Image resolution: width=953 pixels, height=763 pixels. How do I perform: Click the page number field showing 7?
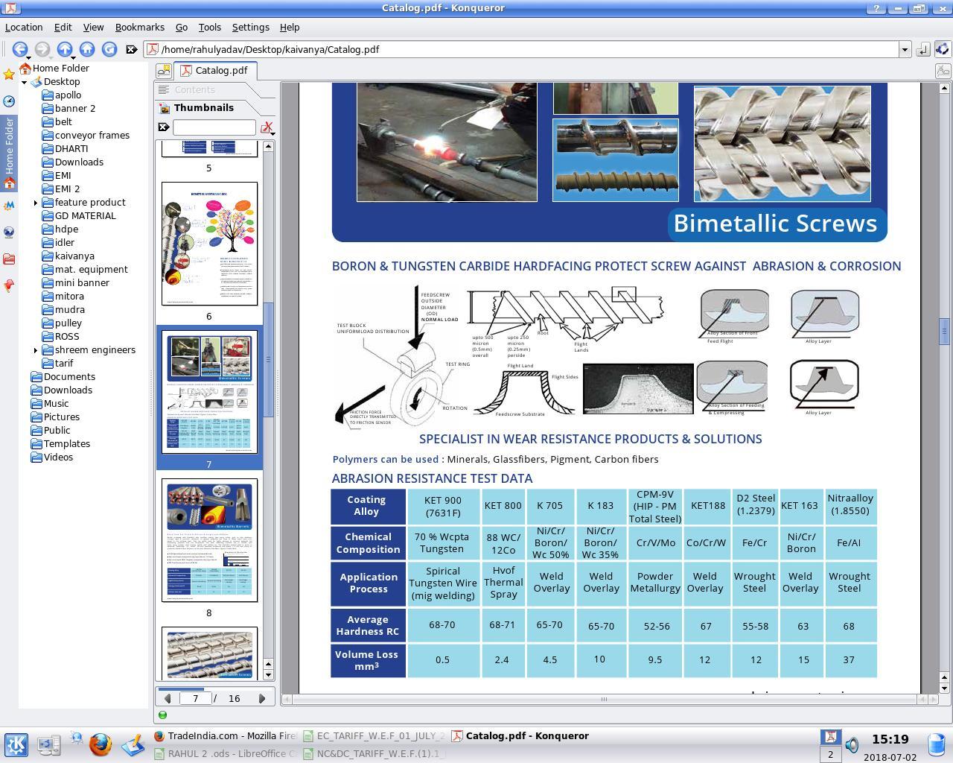195,698
